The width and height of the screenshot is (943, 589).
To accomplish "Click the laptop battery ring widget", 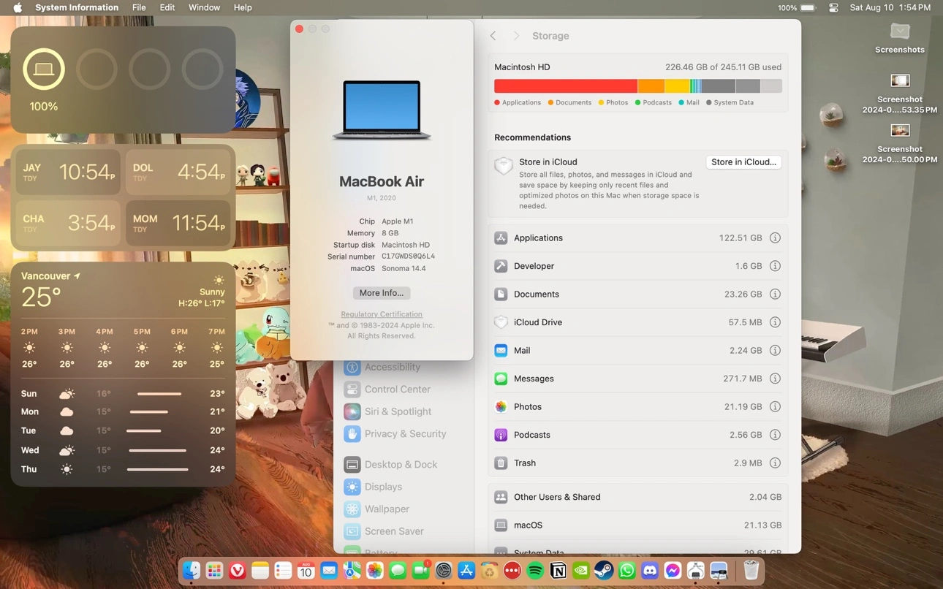I will point(44,69).
